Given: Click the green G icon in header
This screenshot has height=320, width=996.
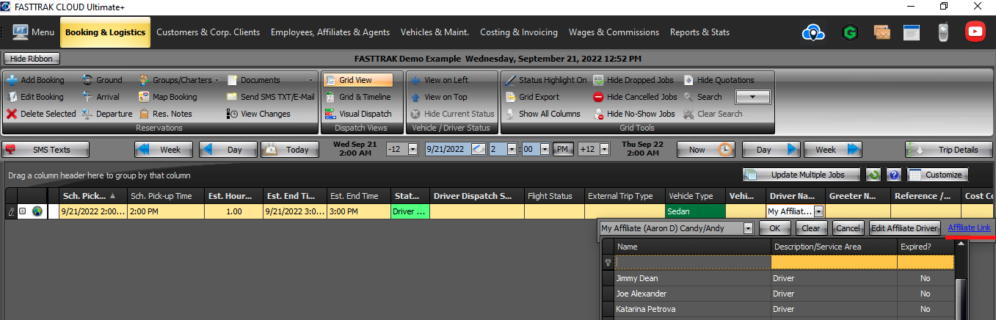Looking at the screenshot, I should coord(851,32).
